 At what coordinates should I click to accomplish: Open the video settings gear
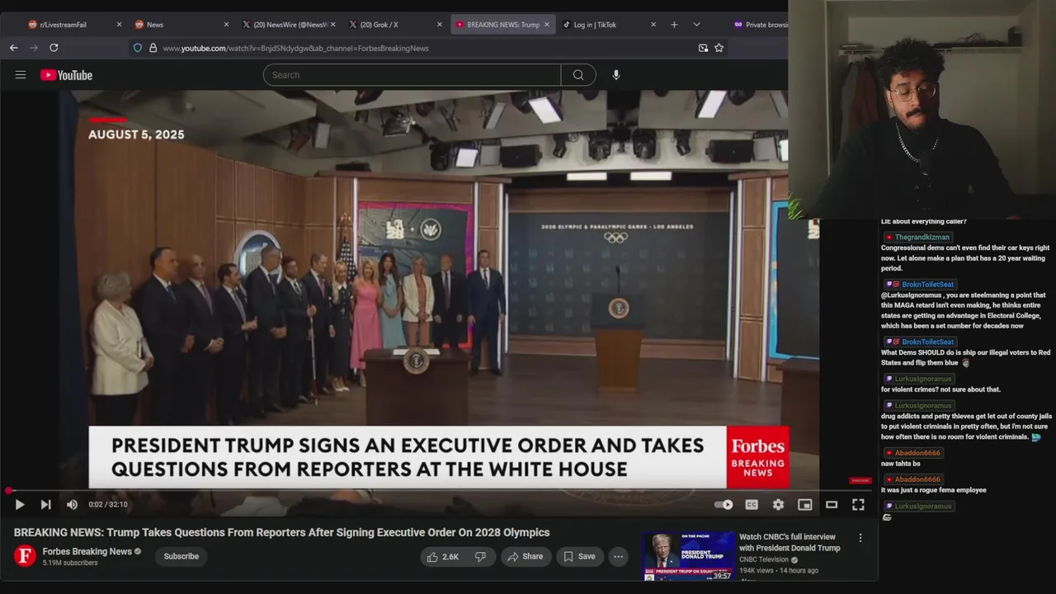click(x=778, y=505)
